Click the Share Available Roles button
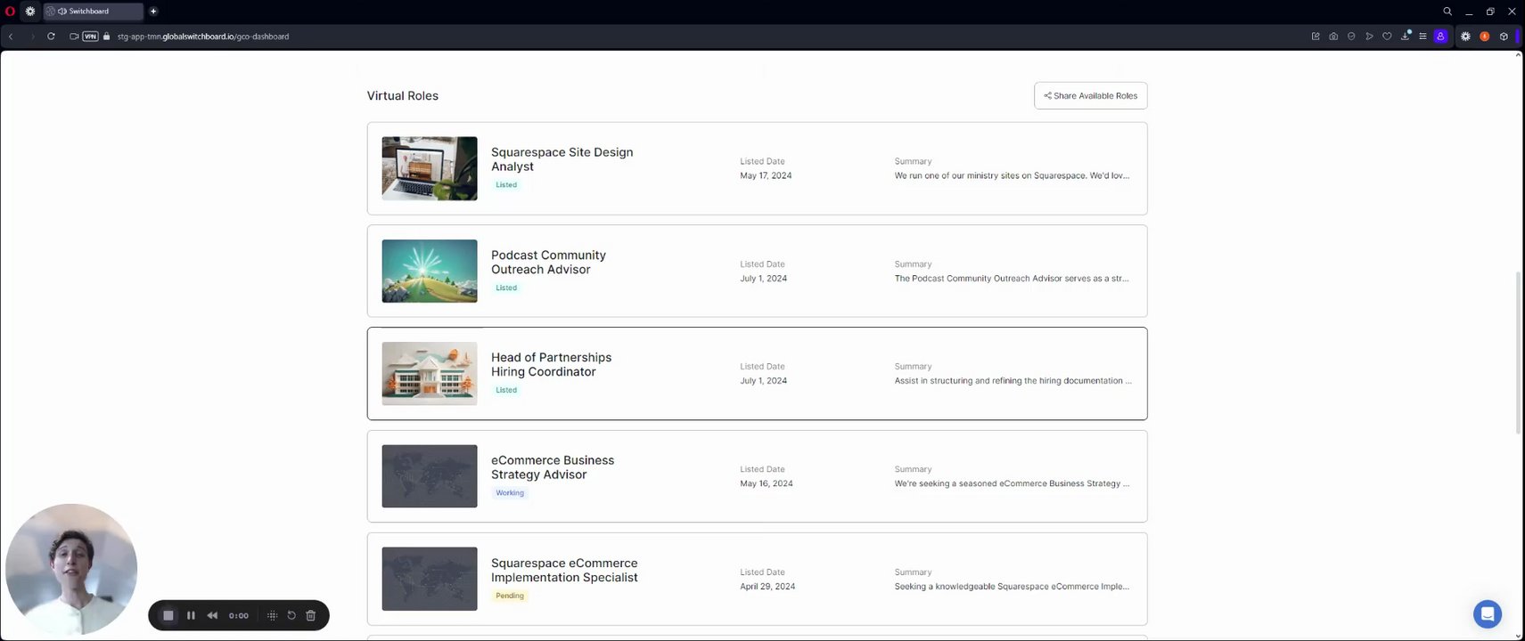This screenshot has width=1525, height=641. click(x=1090, y=96)
